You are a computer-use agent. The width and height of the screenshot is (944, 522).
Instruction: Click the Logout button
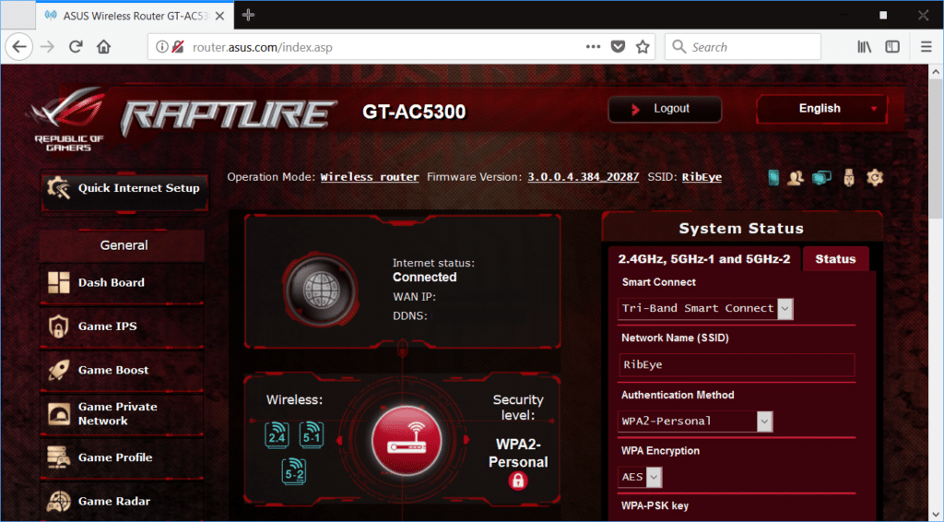point(665,109)
